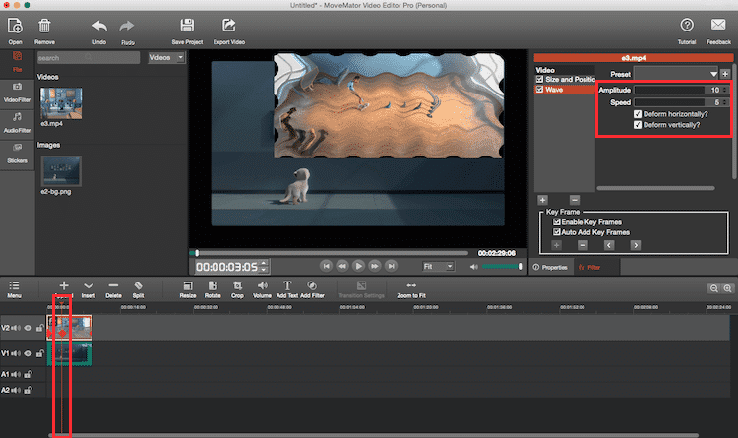Image resolution: width=738 pixels, height=438 pixels.
Task: Toggle Enable Key Frames checkbox
Action: [557, 221]
